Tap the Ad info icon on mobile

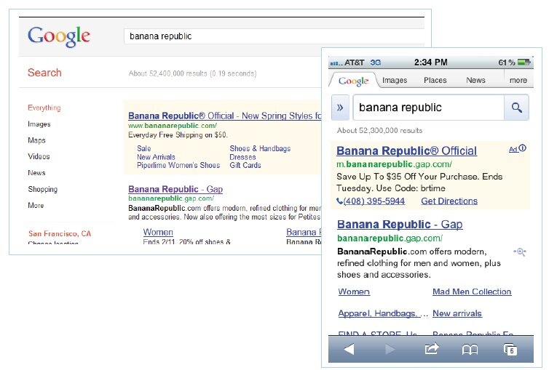[522, 148]
